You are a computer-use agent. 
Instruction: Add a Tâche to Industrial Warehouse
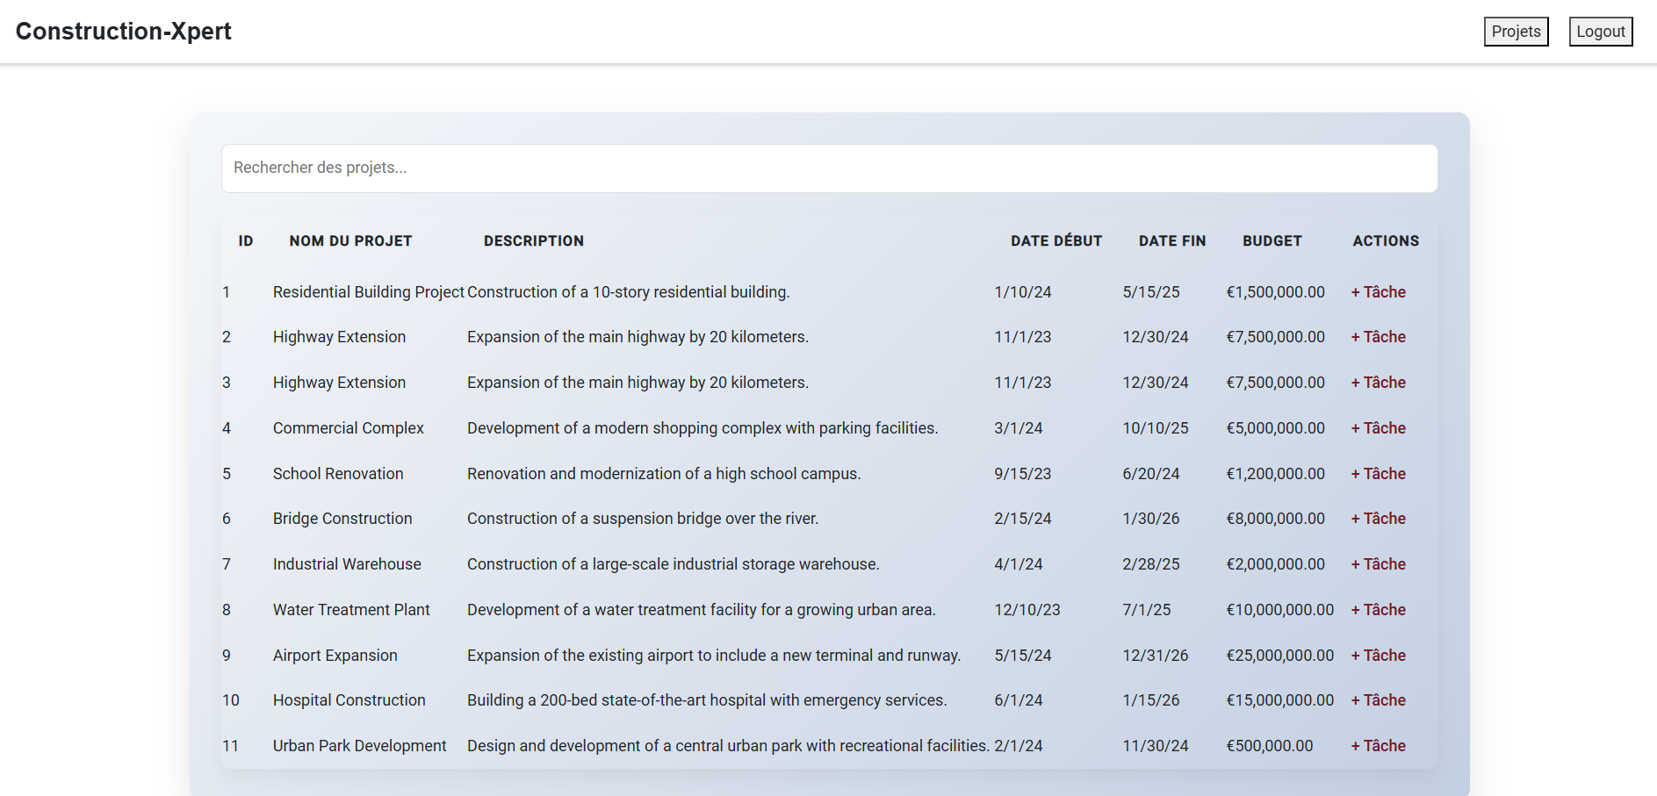[1378, 564]
